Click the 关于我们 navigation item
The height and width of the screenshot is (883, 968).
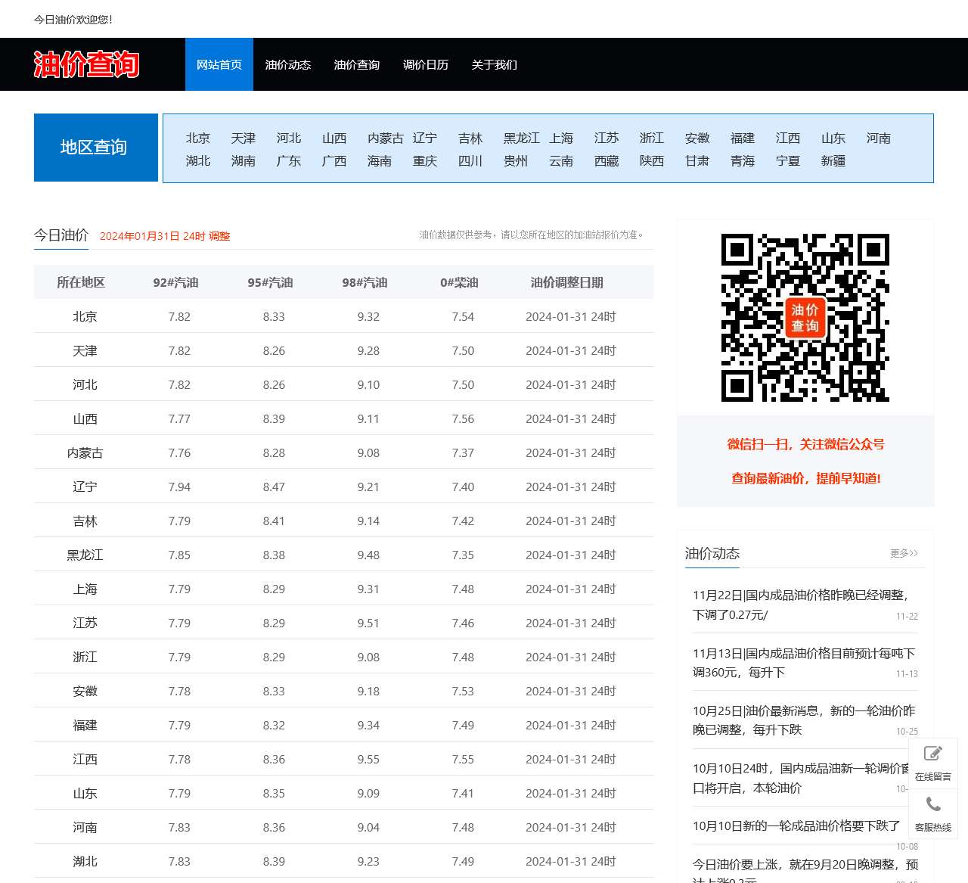pyautogui.click(x=493, y=65)
